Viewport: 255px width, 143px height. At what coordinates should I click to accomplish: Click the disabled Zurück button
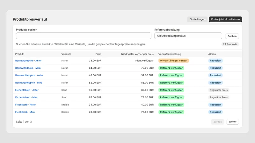[217, 122]
